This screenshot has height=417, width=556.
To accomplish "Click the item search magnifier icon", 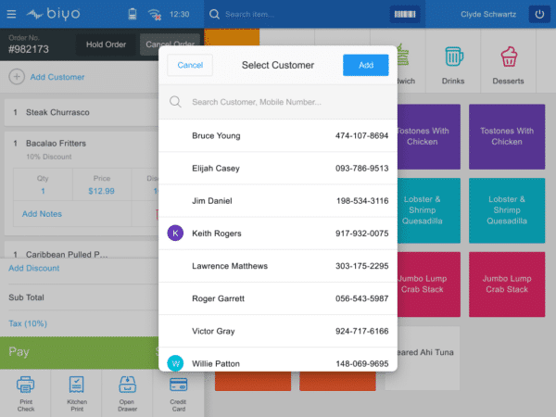I will pyautogui.click(x=214, y=14).
